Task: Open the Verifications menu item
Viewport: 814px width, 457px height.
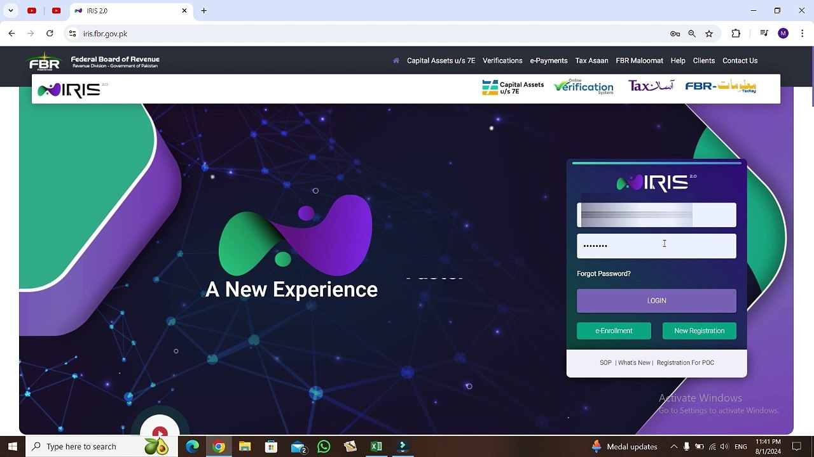Action: coord(502,61)
